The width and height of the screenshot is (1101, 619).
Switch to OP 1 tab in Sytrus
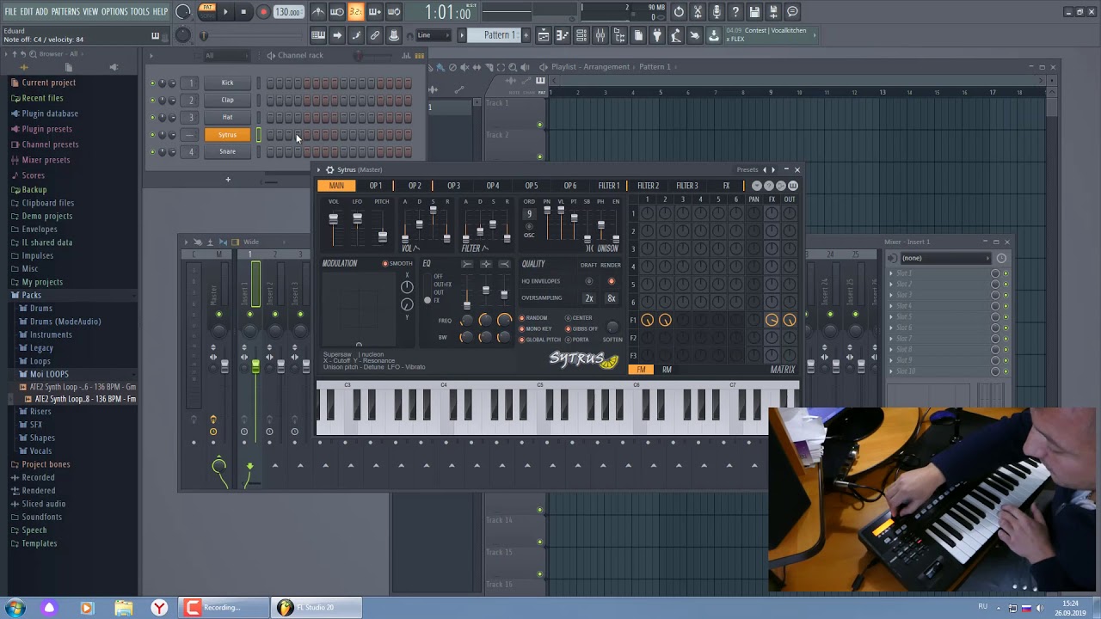pyautogui.click(x=376, y=186)
